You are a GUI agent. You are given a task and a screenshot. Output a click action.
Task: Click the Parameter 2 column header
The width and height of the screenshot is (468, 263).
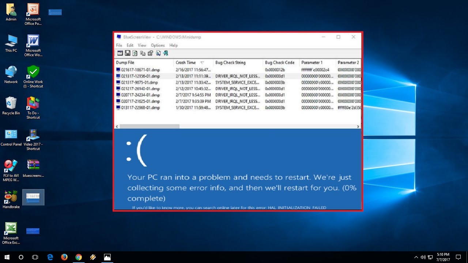(348, 62)
